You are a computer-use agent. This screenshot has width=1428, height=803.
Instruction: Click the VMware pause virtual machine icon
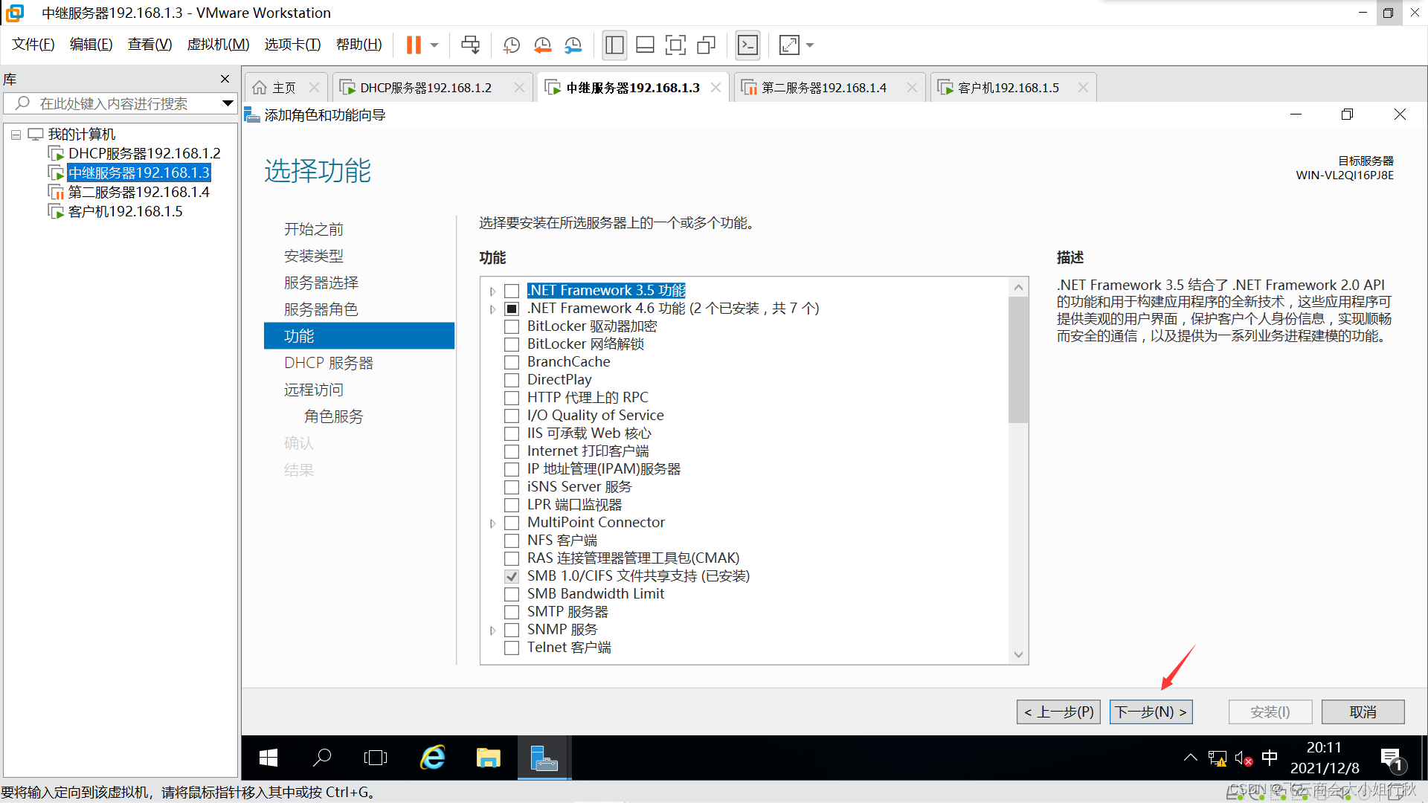tap(414, 45)
